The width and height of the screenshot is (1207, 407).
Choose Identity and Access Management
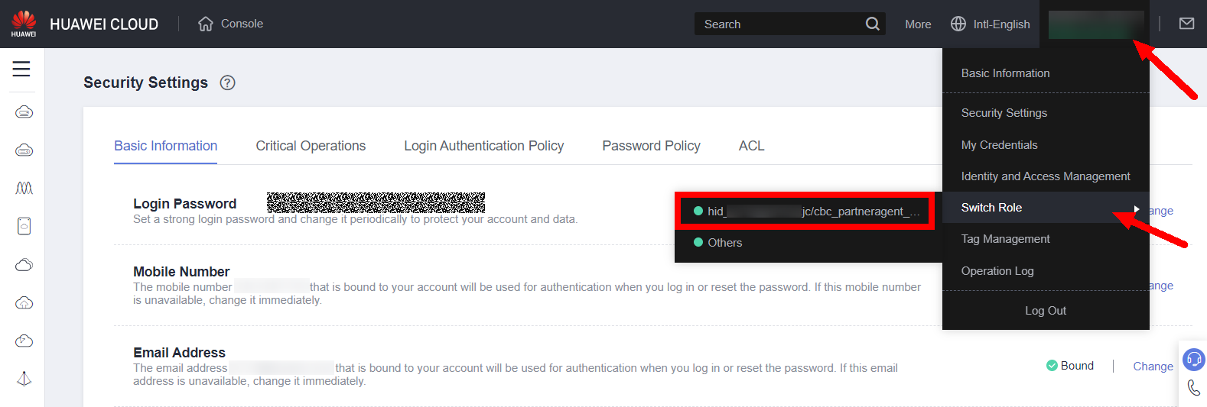[x=1045, y=176]
